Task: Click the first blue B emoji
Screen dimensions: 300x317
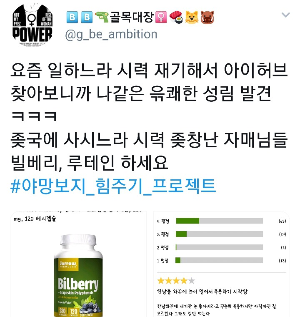Action: click(72, 17)
